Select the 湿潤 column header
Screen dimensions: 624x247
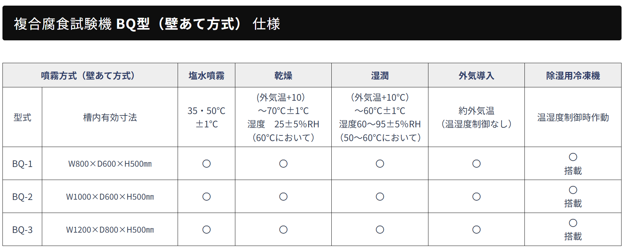point(380,75)
